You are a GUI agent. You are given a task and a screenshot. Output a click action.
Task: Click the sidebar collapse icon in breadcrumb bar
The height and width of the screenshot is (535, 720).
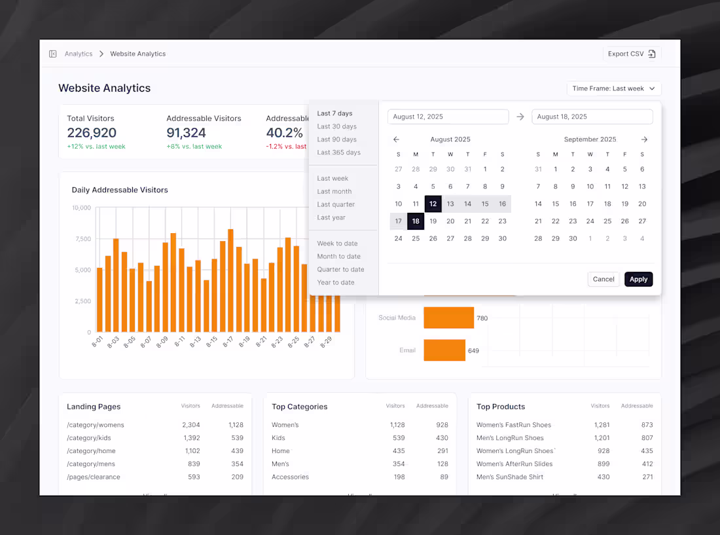tap(52, 54)
